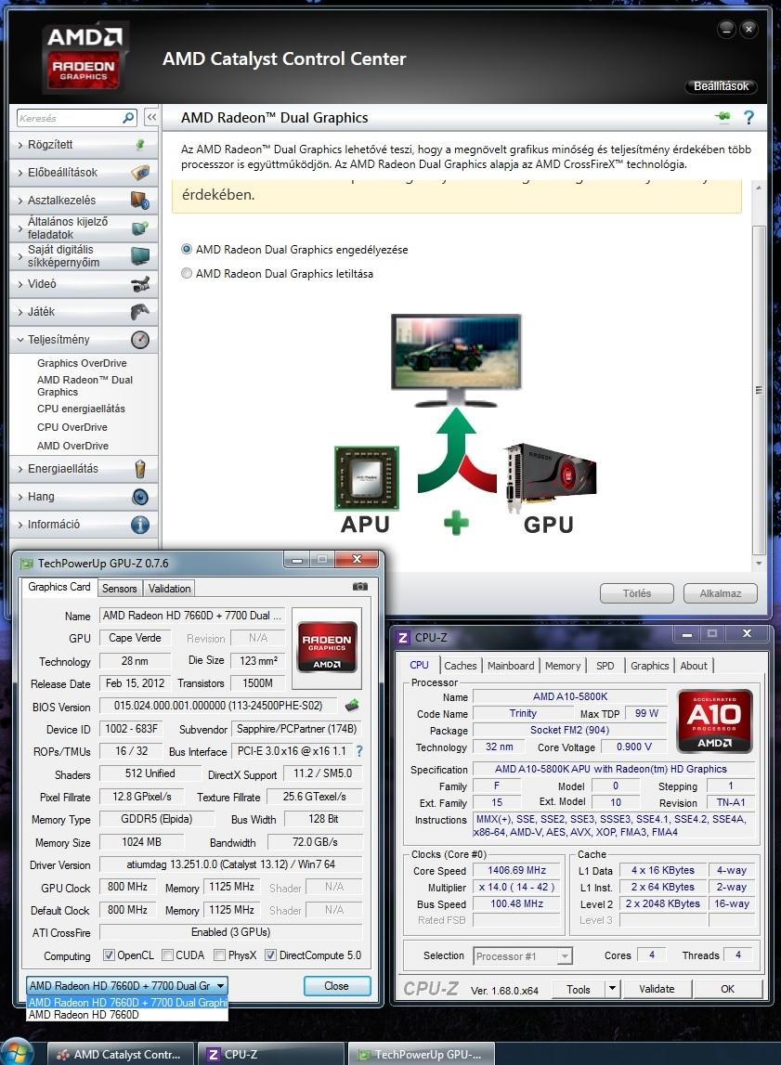
Task: Click the Tools button in CPU-Z
Action: click(578, 988)
